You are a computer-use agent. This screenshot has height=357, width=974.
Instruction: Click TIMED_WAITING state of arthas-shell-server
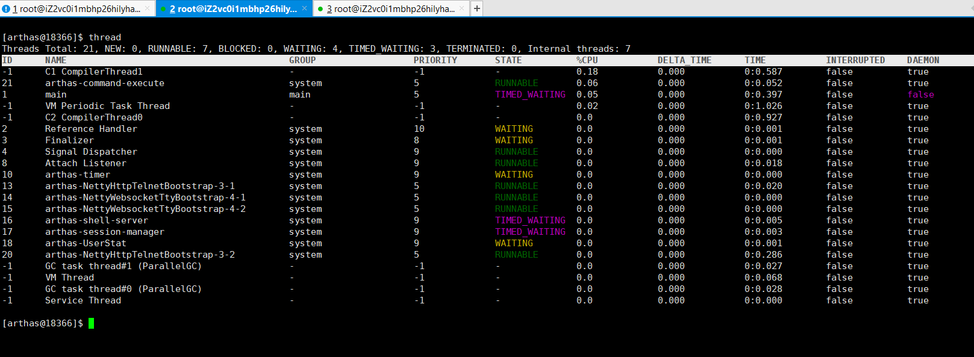click(x=530, y=220)
